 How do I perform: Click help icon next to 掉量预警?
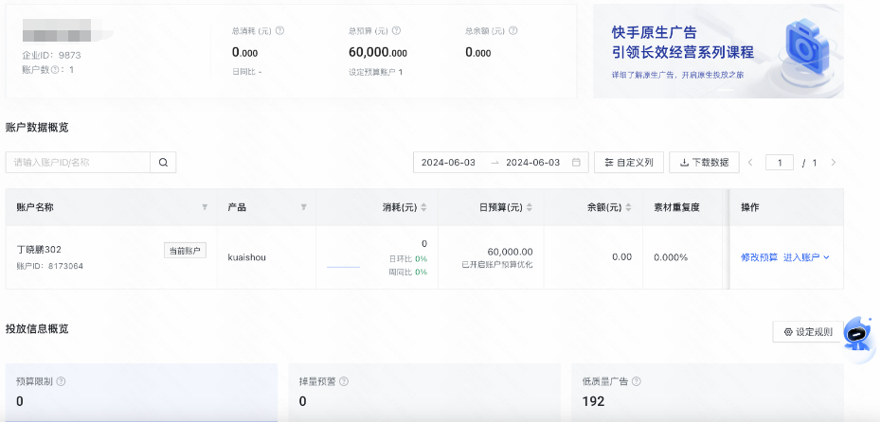point(344,381)
